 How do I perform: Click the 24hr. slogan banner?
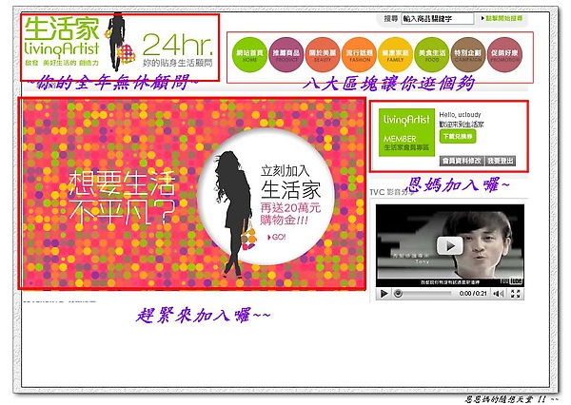point(177,50)
